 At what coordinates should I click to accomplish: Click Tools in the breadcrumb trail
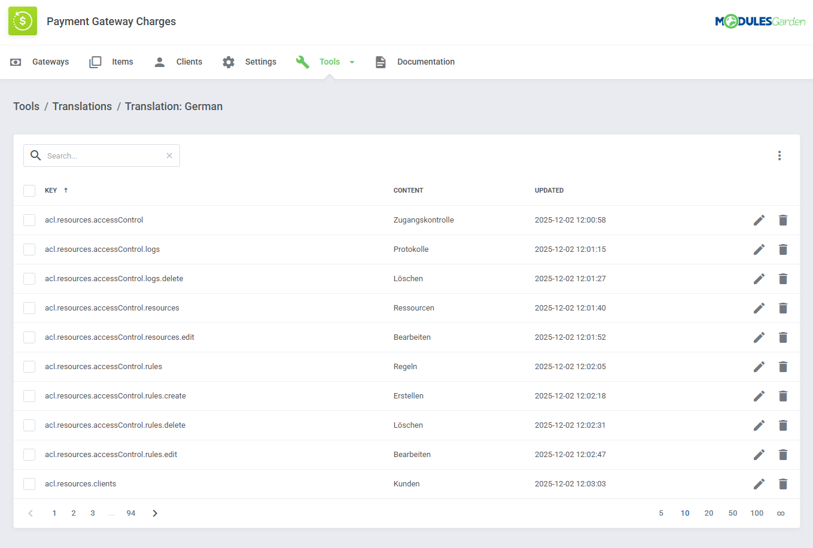coord(26,106)
